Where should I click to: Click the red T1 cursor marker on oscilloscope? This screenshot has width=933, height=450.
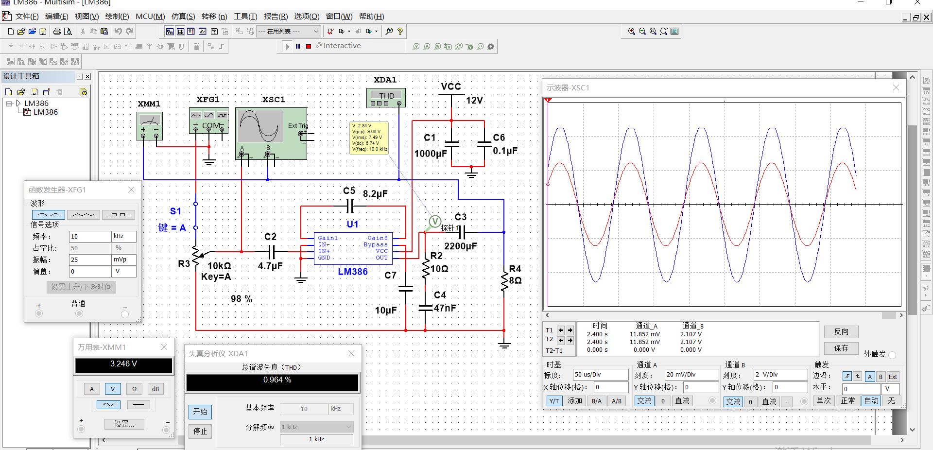coord(548,100)
